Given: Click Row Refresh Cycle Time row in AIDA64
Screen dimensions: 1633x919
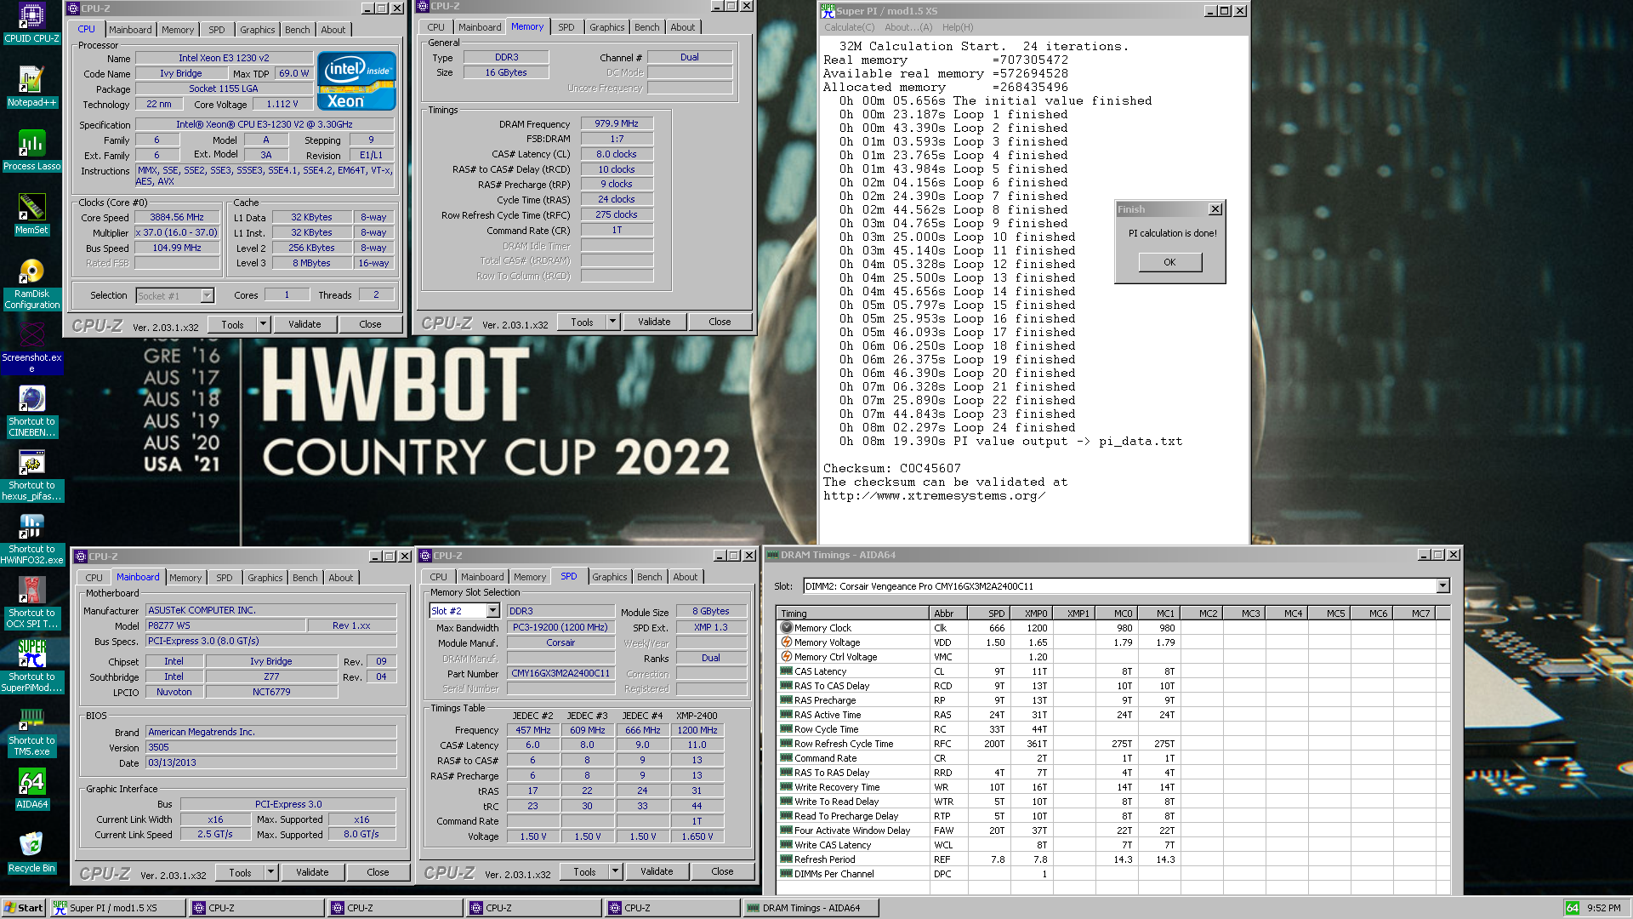Looking at the screenshot, I should (1114, 744).
